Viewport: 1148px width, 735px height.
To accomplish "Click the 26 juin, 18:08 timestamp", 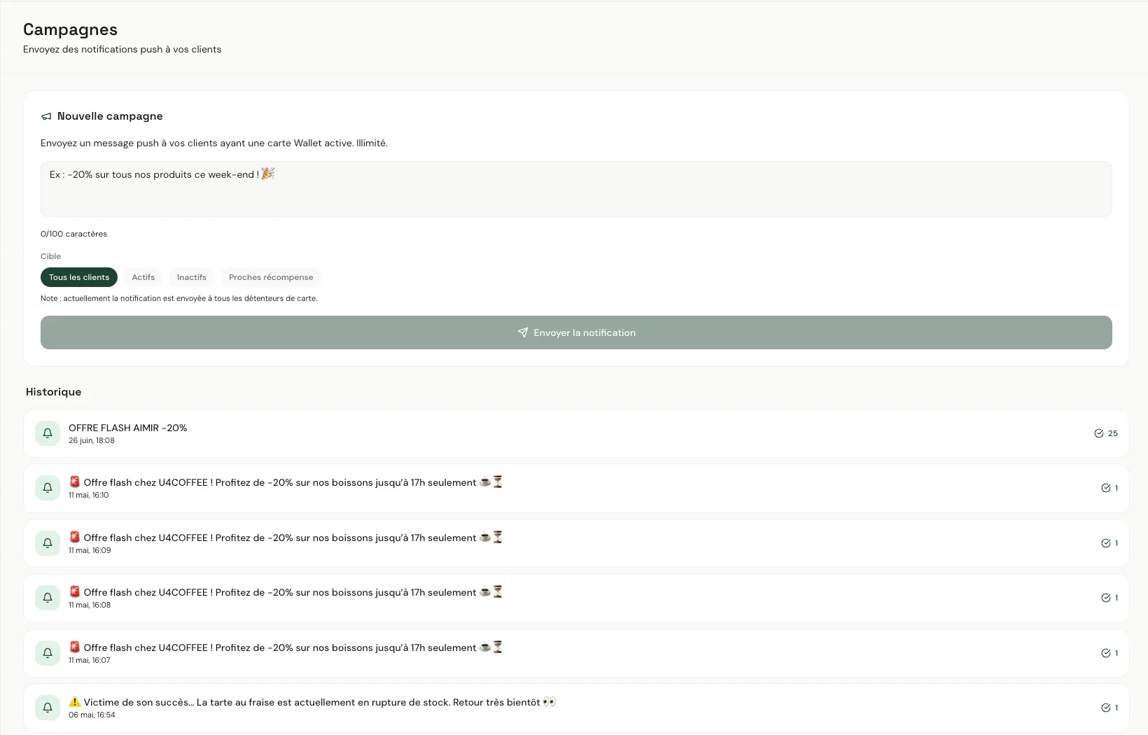I will click(x=92, y=440).
